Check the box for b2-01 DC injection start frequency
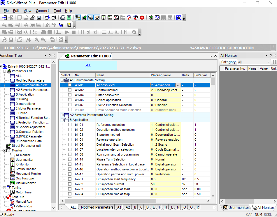Screen dimensions: 277x217 tap(70, 179)
